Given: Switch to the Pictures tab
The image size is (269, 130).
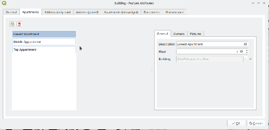Looking at the screenshot, I should [x=195, y=34].
